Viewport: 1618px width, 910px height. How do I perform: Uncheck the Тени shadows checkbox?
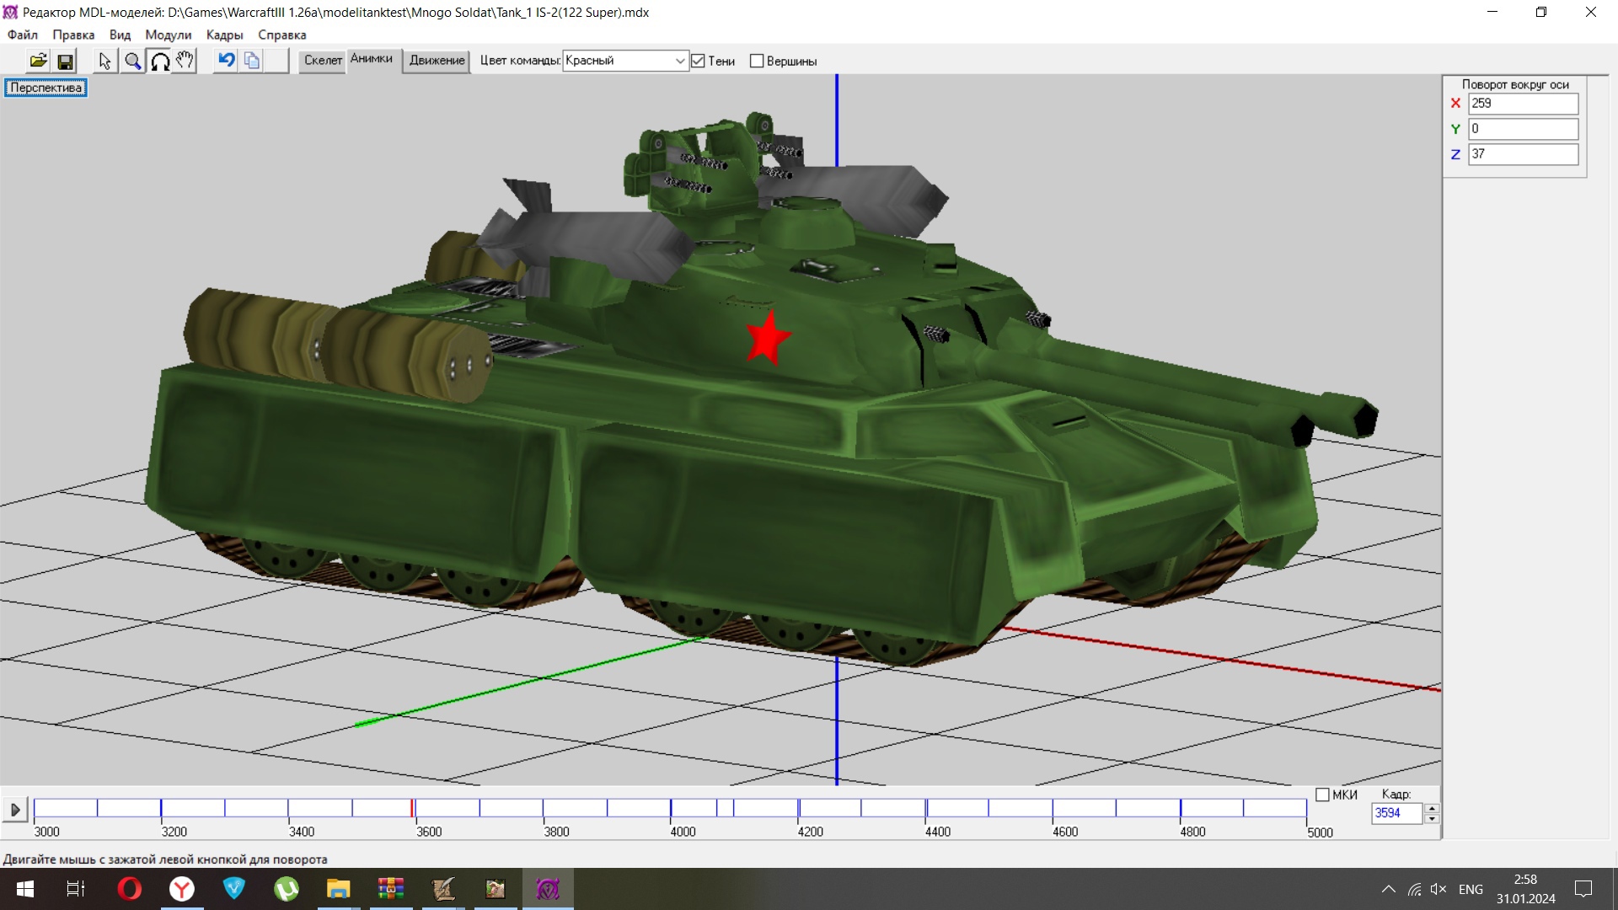click(x=698, y=61)
